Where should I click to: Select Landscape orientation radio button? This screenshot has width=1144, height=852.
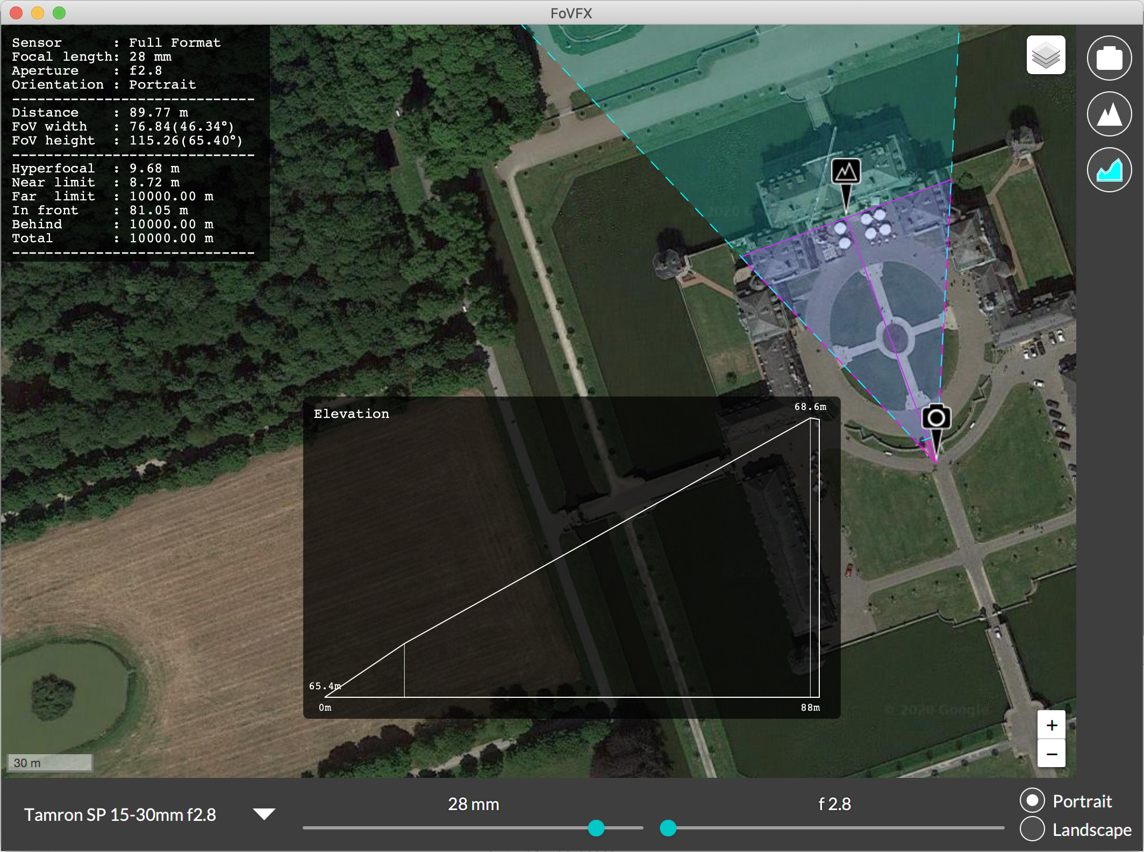point(1032,829)
